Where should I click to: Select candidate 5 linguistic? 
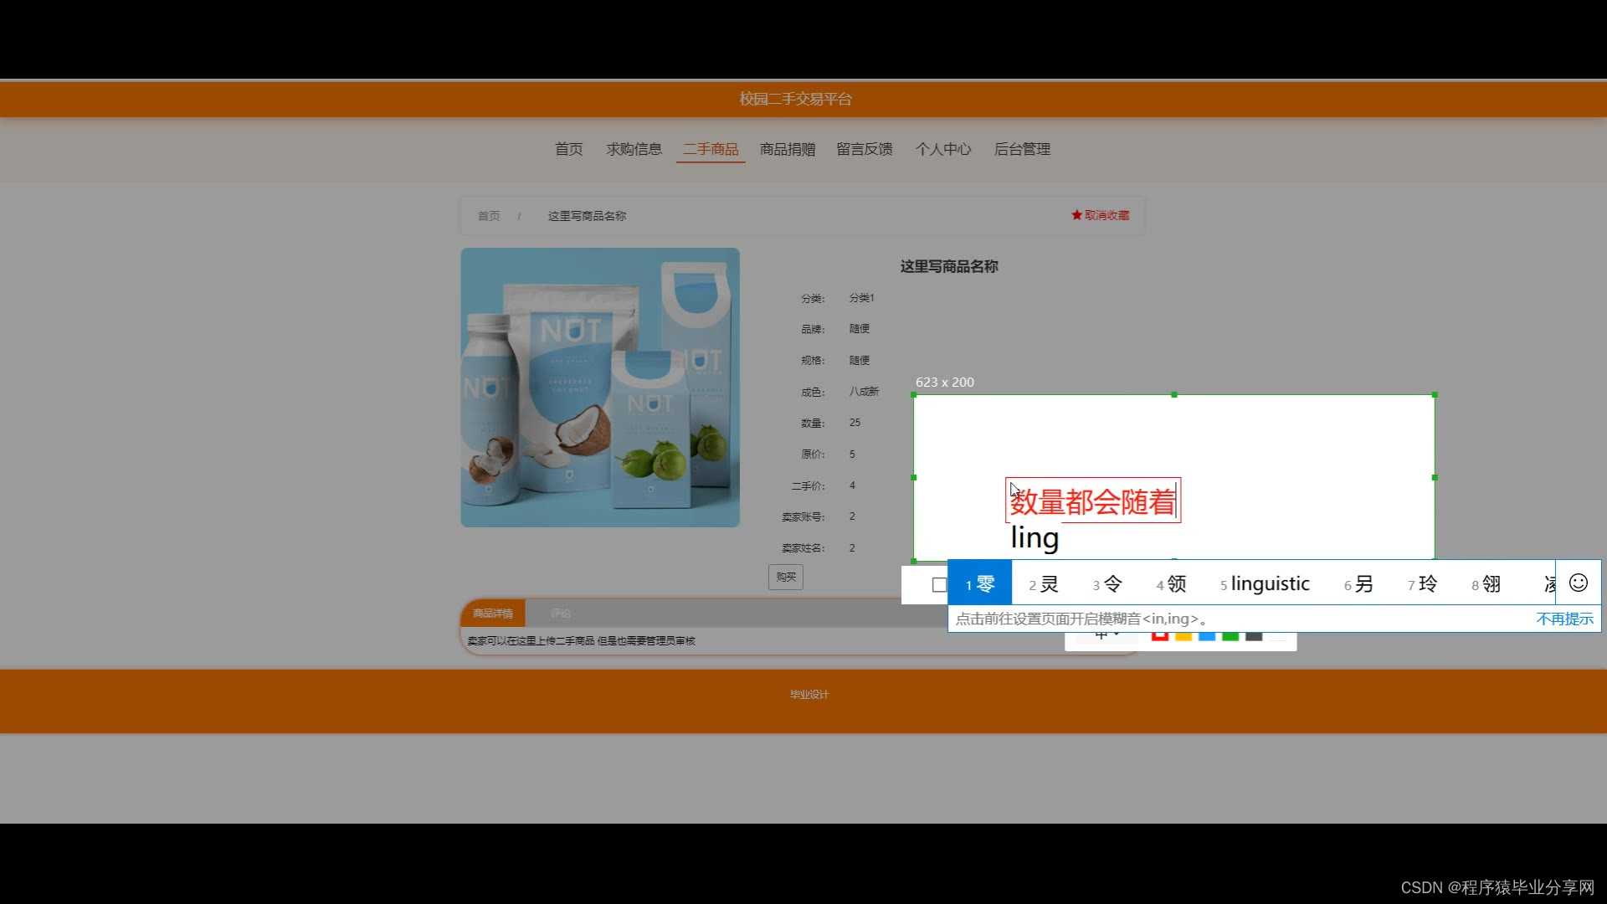pyautogui.click(x=1265, y=583)
